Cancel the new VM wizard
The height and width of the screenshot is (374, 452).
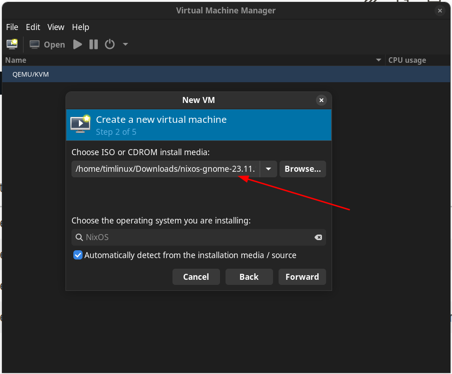click(196, 277)
